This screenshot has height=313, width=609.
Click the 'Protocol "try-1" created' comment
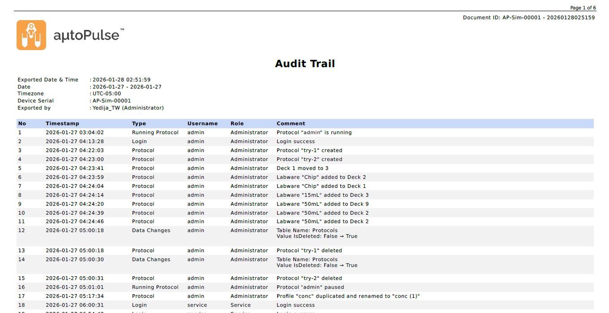[x=309, y=150]
